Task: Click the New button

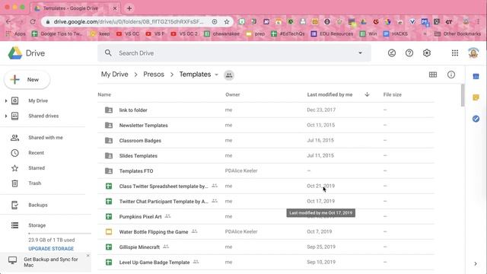Action: (x=27, y=79)
